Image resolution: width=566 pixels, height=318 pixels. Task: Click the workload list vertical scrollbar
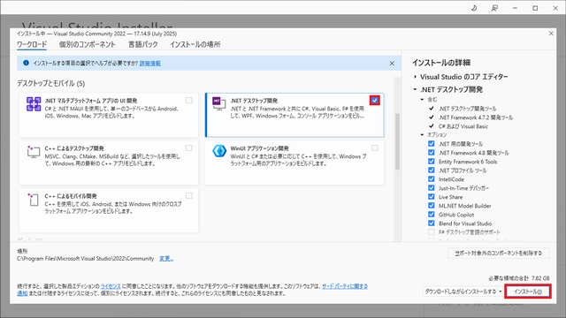pos(397,159)
